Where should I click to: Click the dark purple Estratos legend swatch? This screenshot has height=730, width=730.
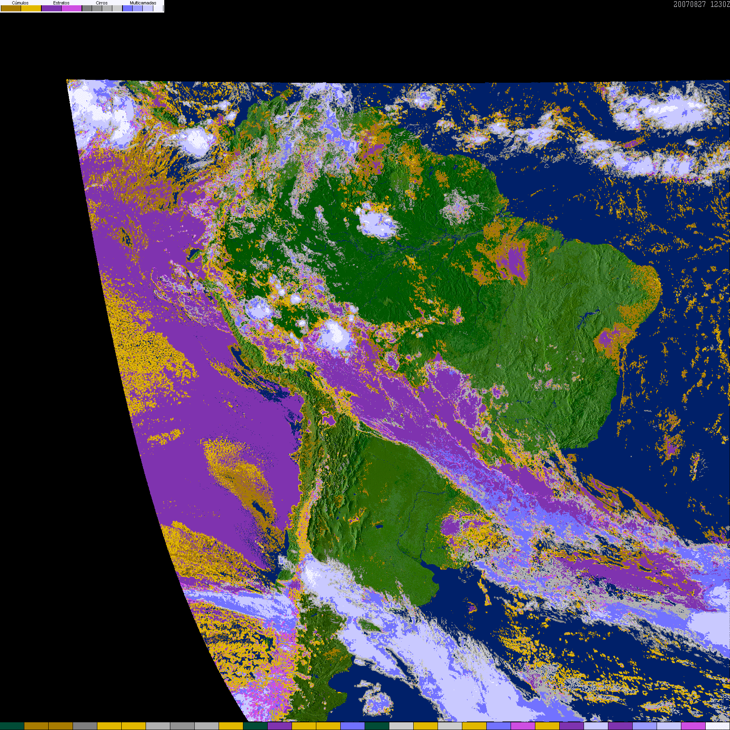pos(52,8)
